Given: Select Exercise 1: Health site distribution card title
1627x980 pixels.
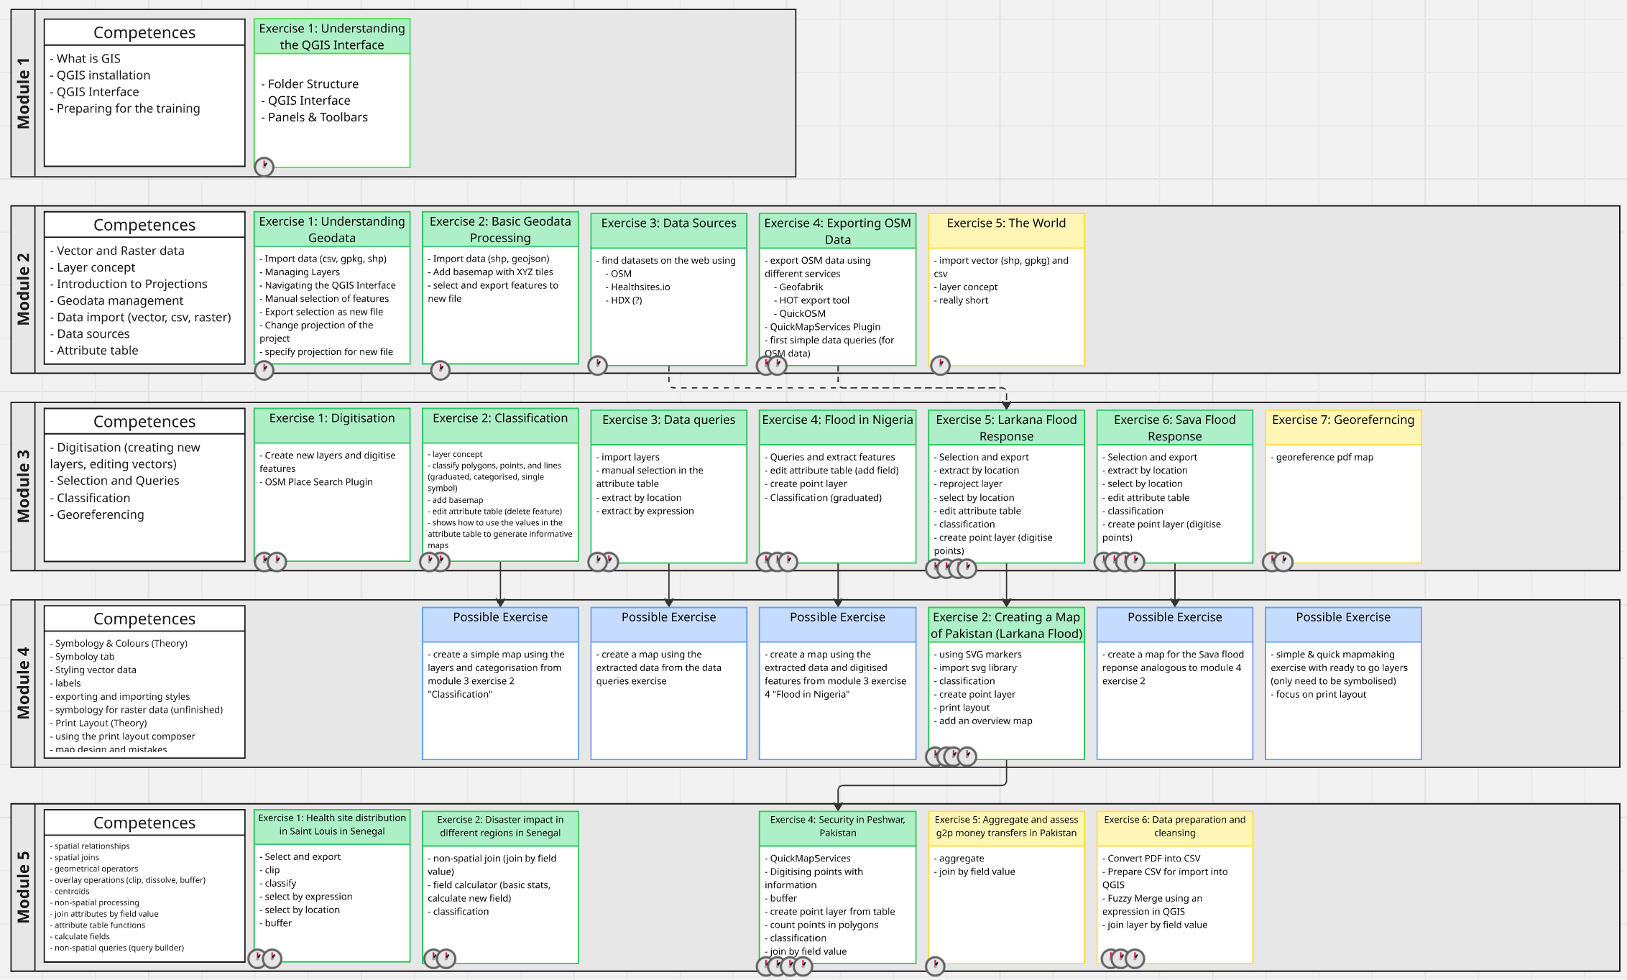Looking at the screenshot, I should click(332, 825).
